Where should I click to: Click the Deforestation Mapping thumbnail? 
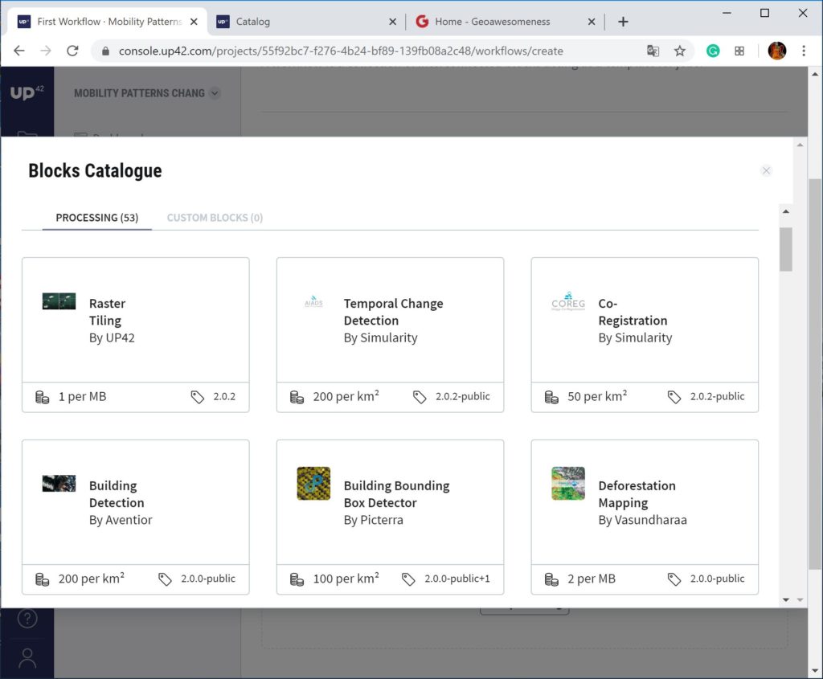click(568, 483)
